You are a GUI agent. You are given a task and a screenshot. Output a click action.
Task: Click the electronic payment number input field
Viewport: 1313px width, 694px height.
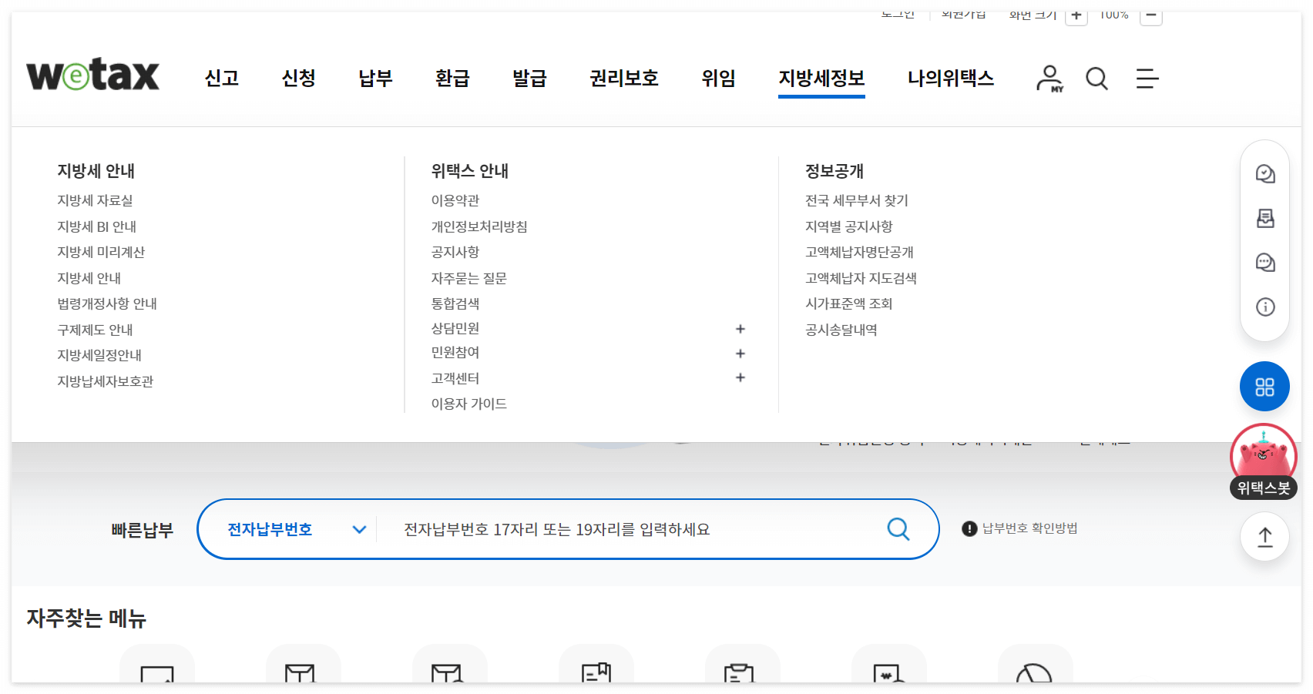click(x=616, y=529)
